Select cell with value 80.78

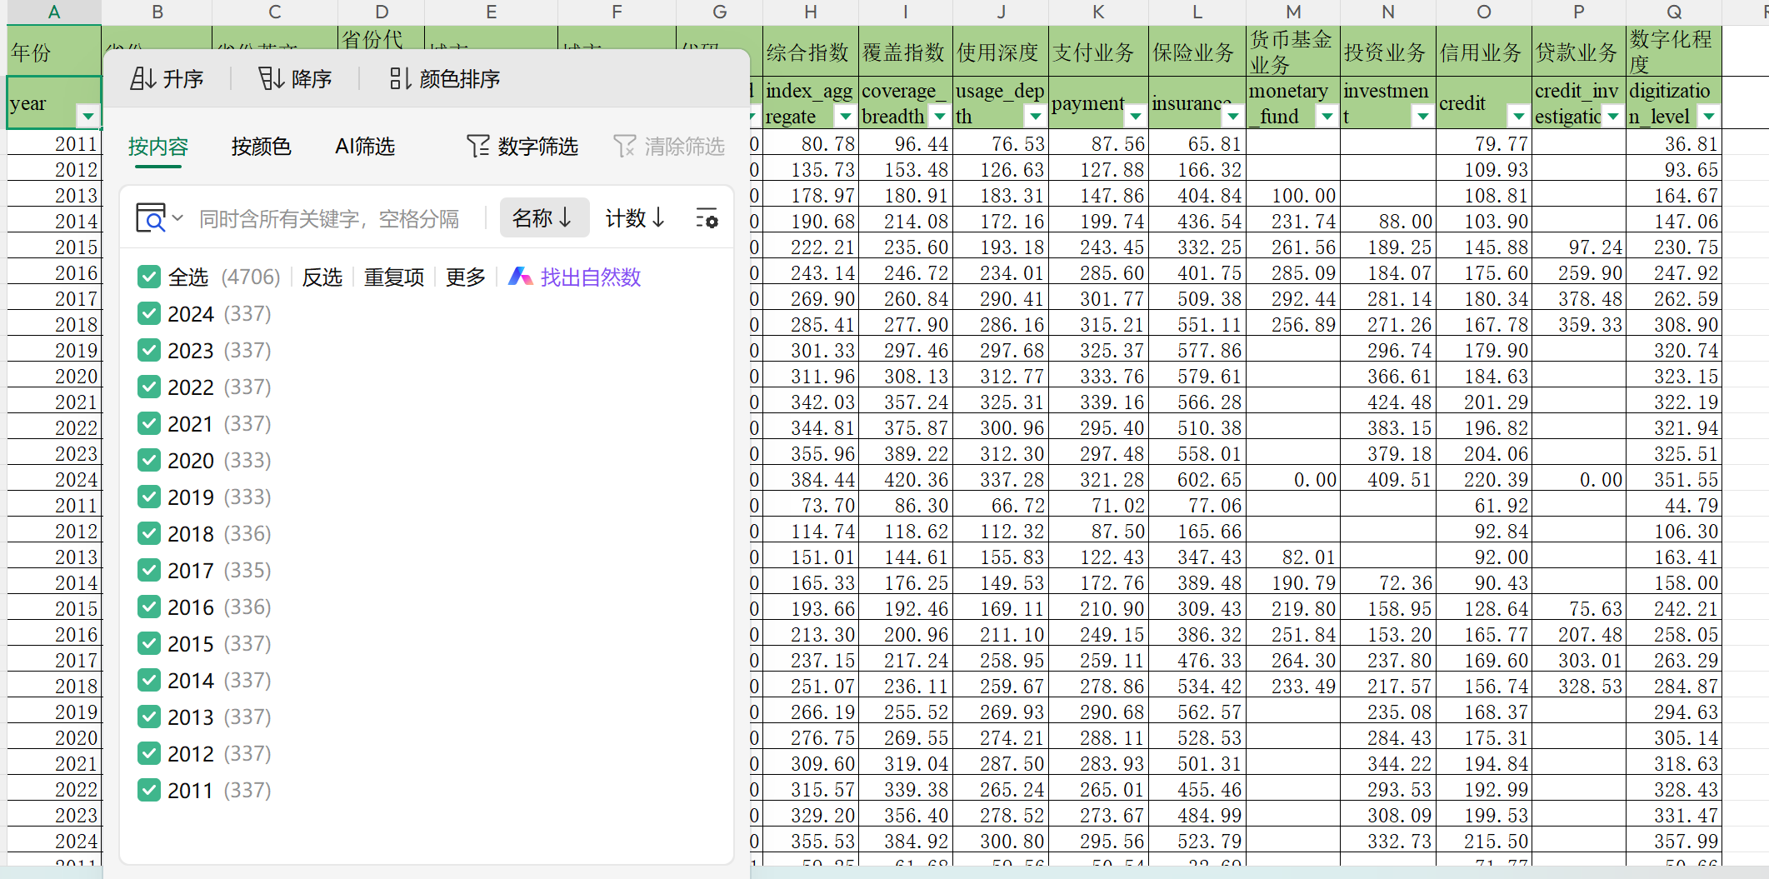coord(810,144)
